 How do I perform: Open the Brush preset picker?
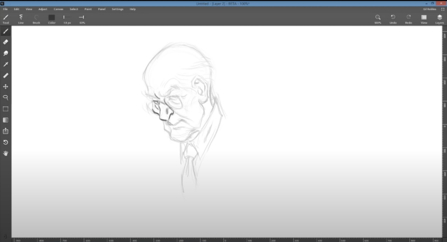point(36,19)
